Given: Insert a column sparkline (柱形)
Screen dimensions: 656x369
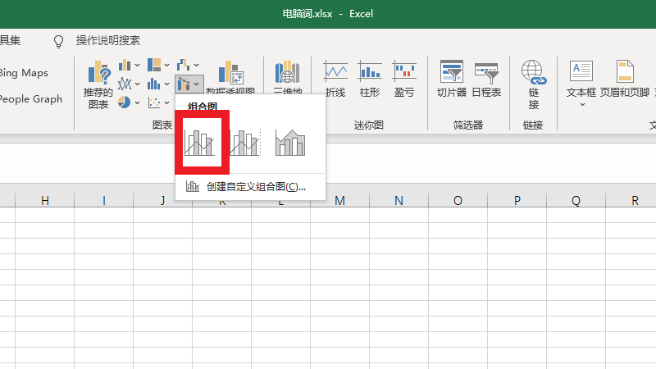Looking at the screenshot, I should click(370, 80).
